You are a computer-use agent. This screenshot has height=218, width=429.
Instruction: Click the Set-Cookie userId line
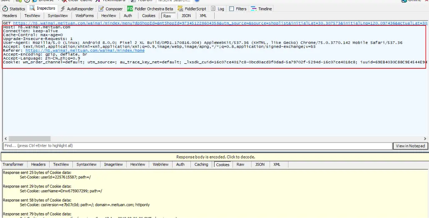pyautogui.click(x=55, y=177)
